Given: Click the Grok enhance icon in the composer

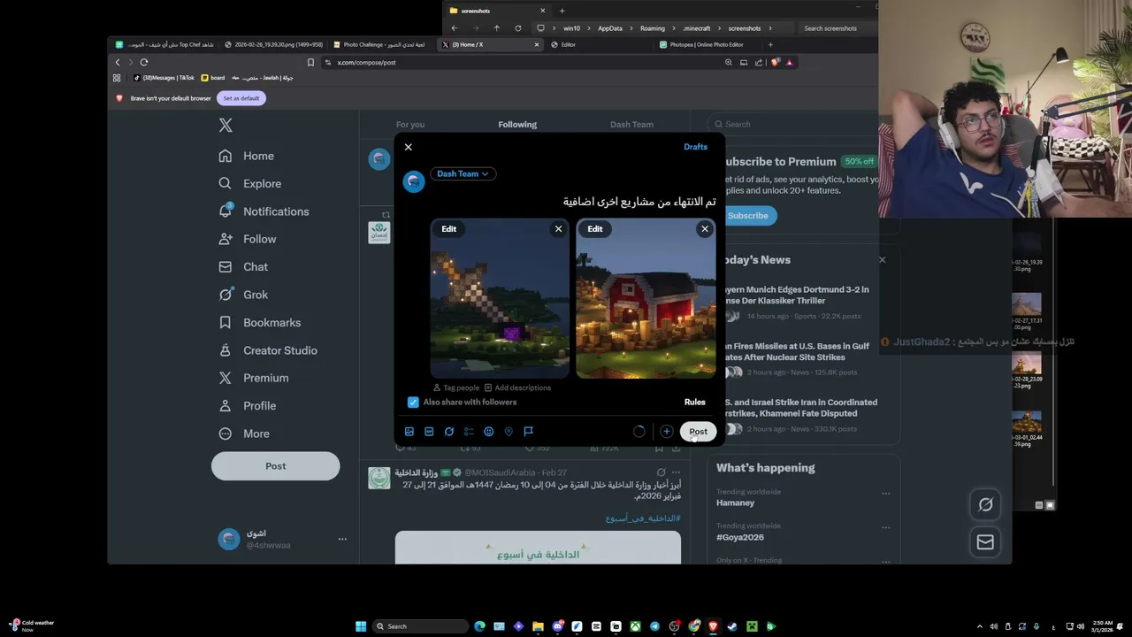Looking at the screenshot, I should [448, 432].
